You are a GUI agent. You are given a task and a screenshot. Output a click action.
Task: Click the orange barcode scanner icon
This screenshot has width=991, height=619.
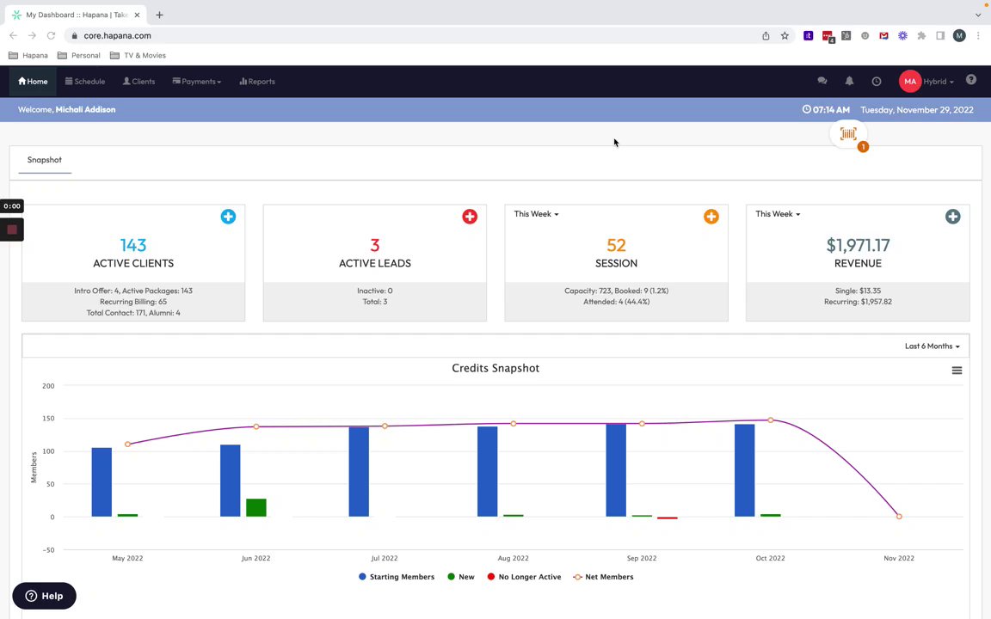point(848,134)
